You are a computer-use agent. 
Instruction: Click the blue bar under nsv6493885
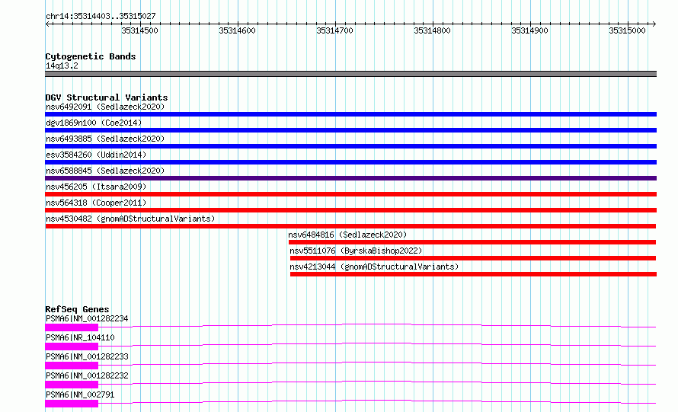coord(350,146)
